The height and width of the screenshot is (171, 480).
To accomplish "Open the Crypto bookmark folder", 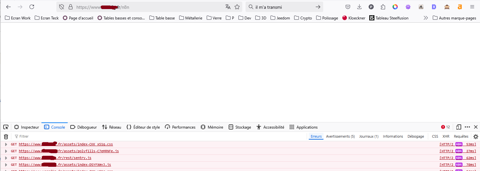I will (303, 18).
